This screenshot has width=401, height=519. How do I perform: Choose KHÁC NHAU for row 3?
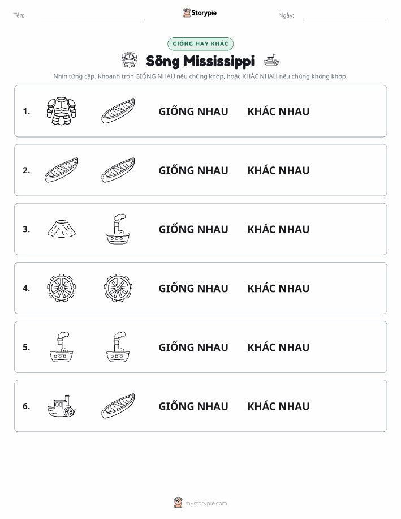coord(278,229)
